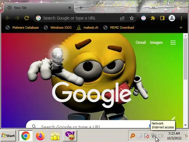Click the Network tray icon
Viewport: 189px width, 142px height.
(154, 136)
